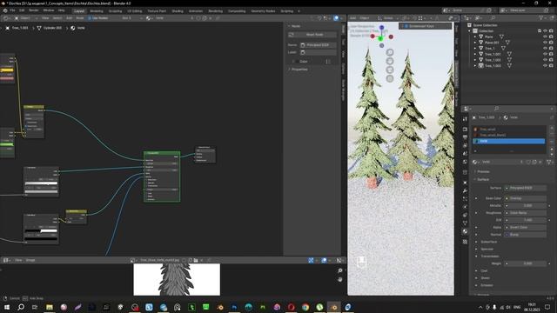This screenshot has width=557, height=313.
Task: Switch to the Shading workspace tab
Action: (x=178, y=11)
